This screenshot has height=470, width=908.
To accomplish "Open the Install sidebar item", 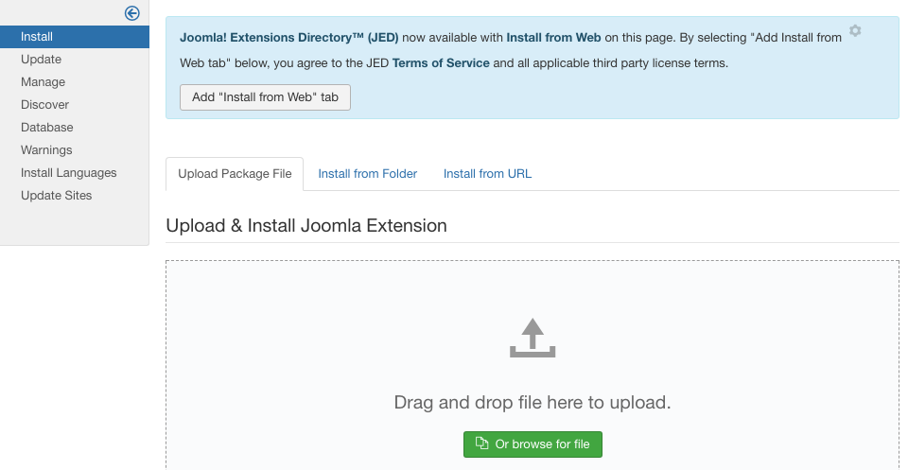I will pyautogui.click(x=75, y=37).
